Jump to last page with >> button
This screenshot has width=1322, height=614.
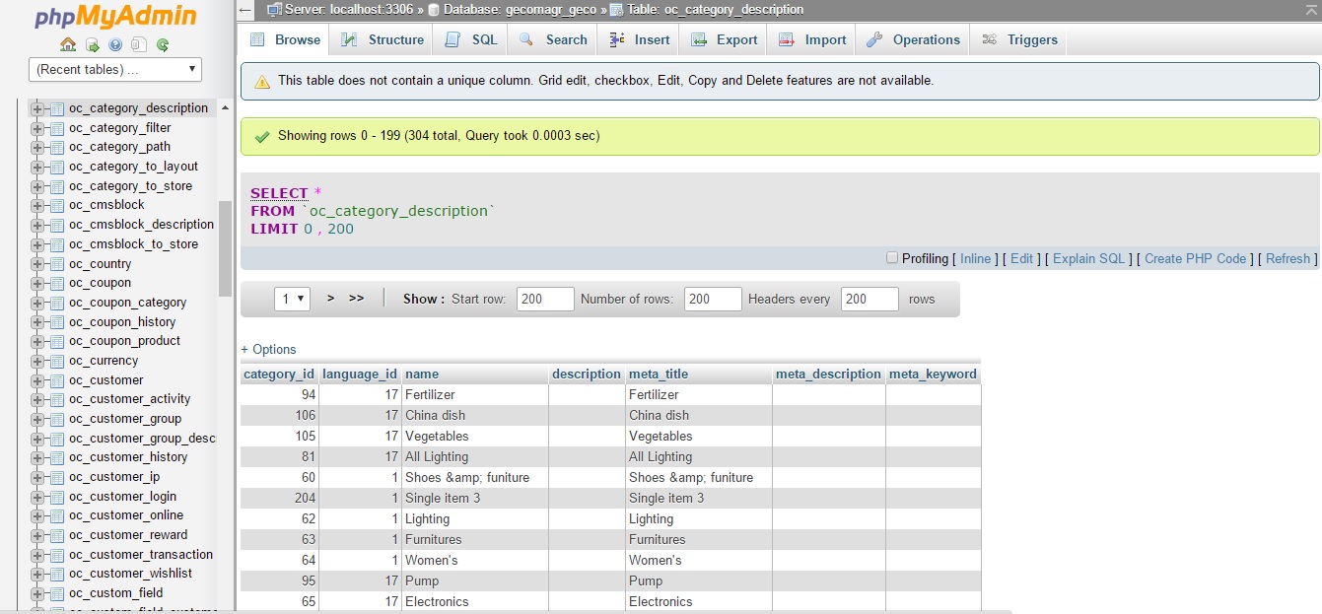(x=356, y=299)
